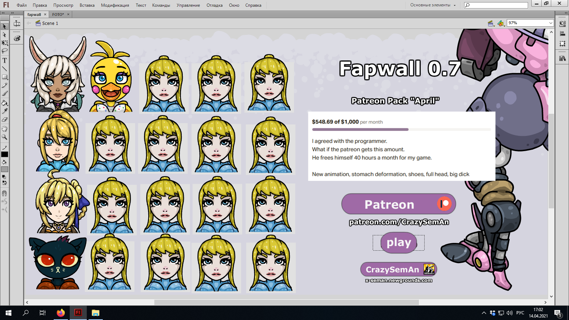569x320 pixels.
Task: Open the Управление menu
Action: (188, 5)
